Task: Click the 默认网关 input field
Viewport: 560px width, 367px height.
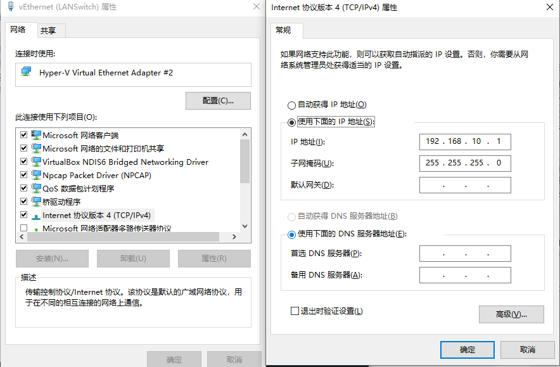Action: [464, 184]
